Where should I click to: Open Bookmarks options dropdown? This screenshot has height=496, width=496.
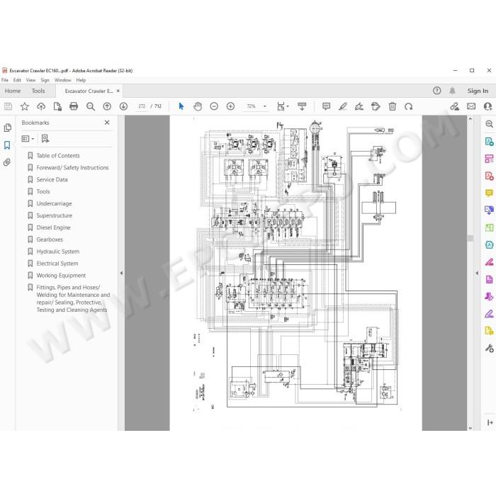click(28, 139)
